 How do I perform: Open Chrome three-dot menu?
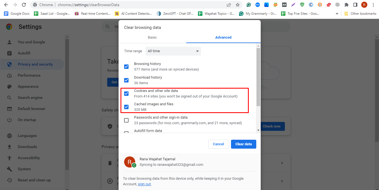tap(373, 5)
